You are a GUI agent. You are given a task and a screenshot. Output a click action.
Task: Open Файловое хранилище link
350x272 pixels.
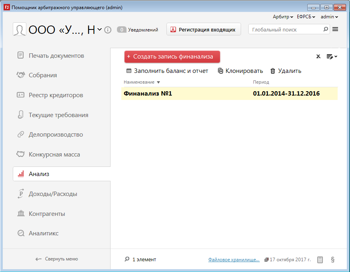[233, 260]
